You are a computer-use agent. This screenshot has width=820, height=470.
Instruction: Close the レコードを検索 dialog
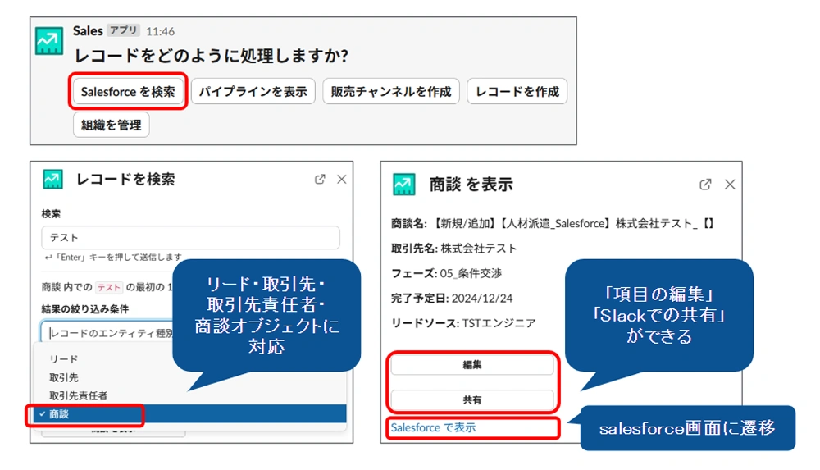point(341,179)
